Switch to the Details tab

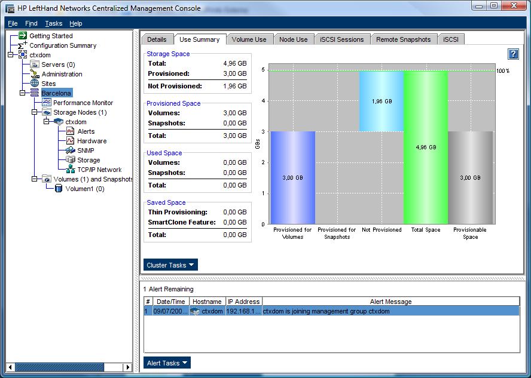click(x=157, y=39)
